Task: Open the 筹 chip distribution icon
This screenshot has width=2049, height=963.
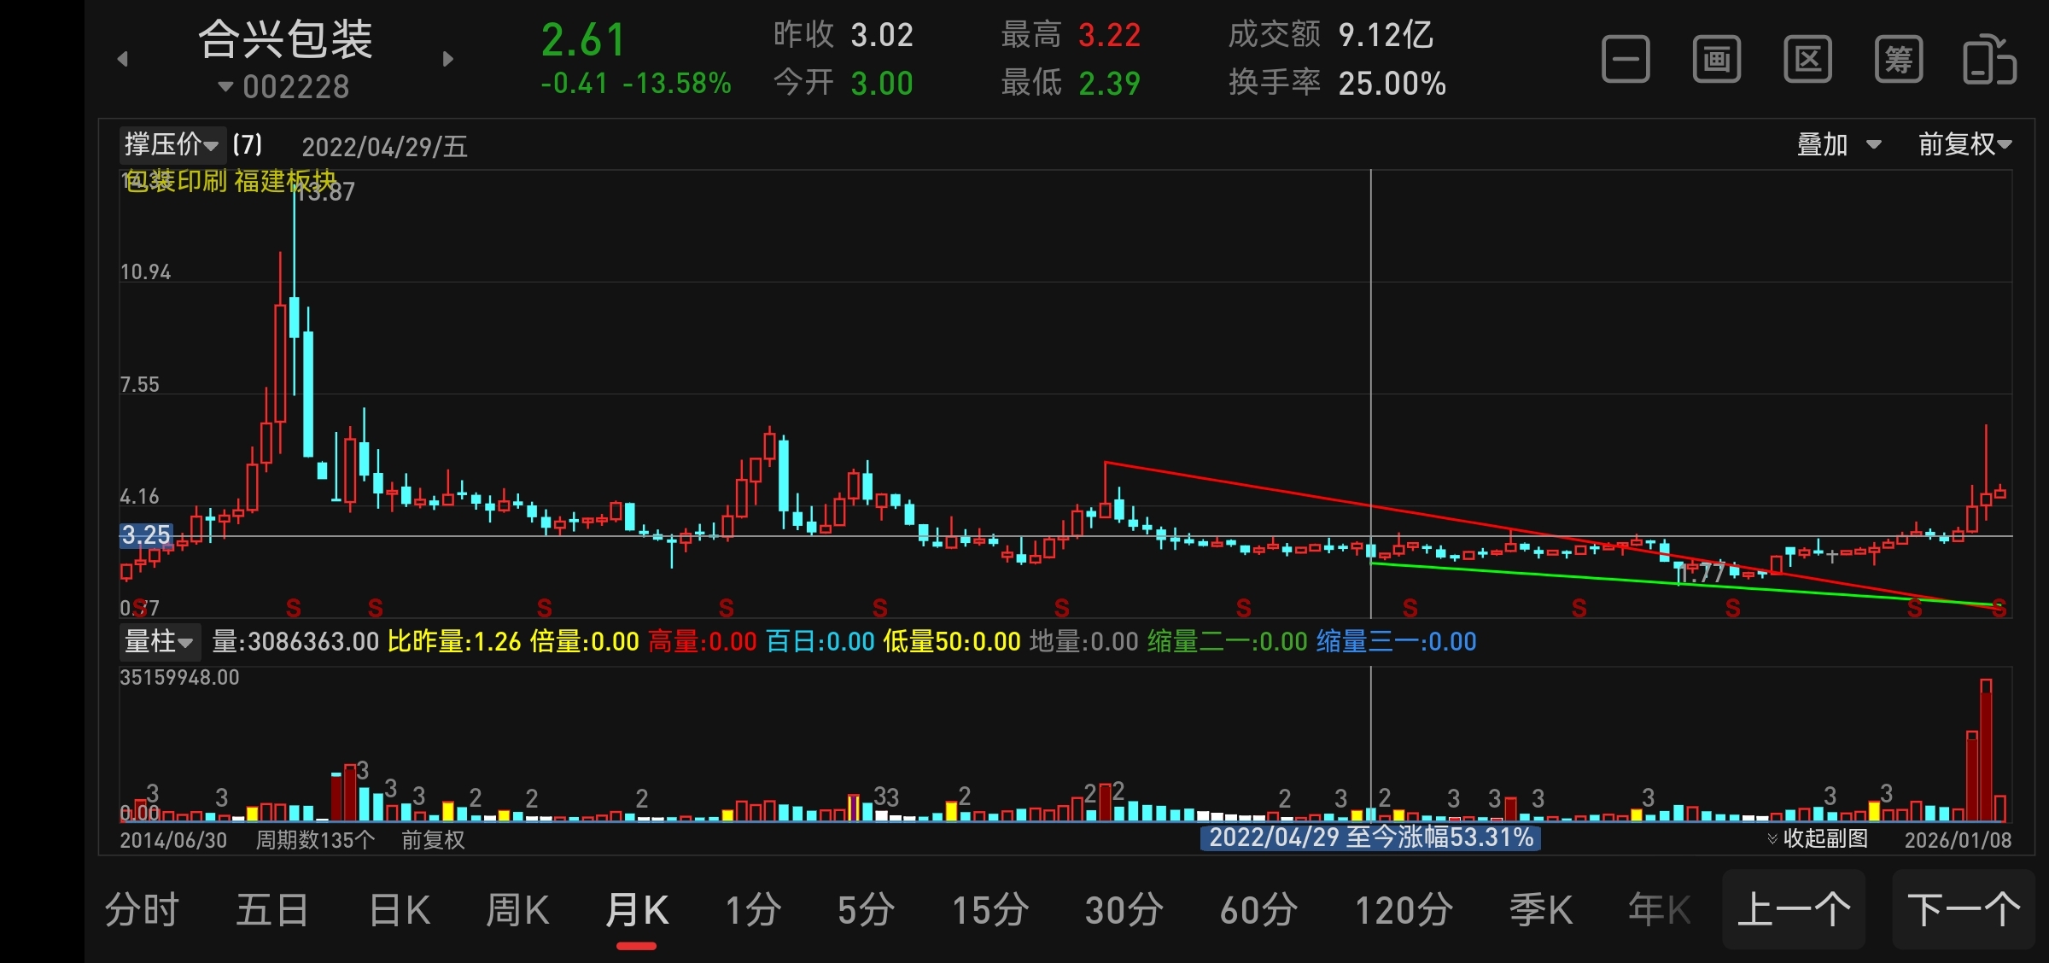Action: click(1898, 60)
